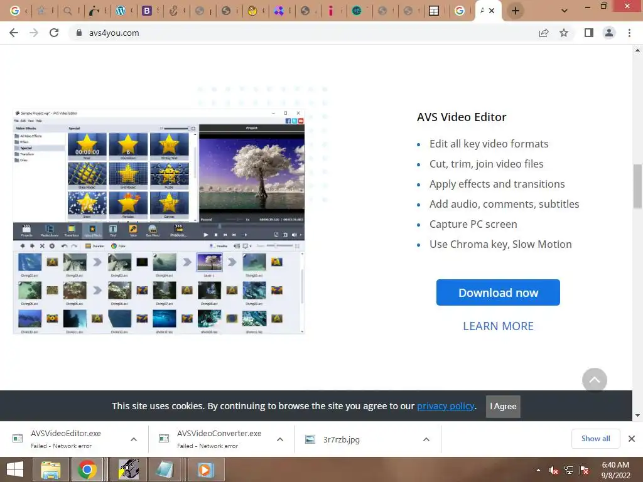The height and width of the screenshot is (482, 643).
Task: Go forward with the browser arrow
Action: click(34, 33)
